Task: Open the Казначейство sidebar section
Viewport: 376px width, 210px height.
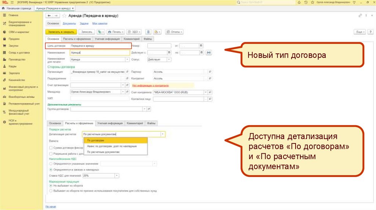Action: pyautogui.click(x=17, y=80)
